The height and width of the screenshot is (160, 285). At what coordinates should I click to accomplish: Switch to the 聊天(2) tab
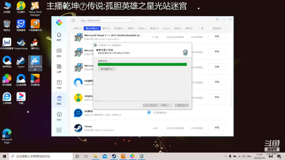[106, 28]
